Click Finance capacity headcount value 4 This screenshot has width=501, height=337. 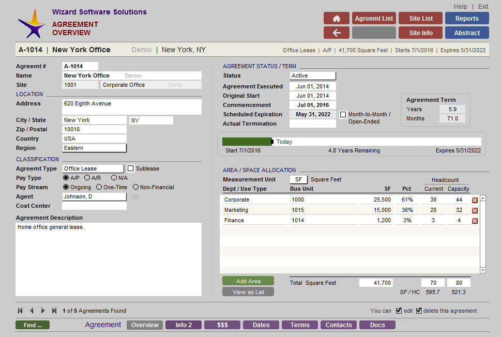(459, 220)
